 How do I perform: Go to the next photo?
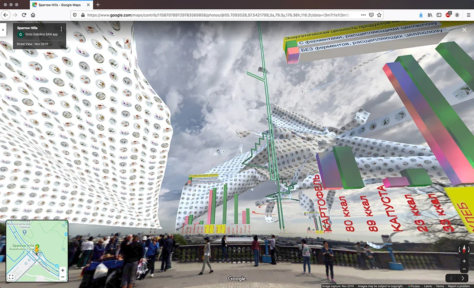point(463,278)
